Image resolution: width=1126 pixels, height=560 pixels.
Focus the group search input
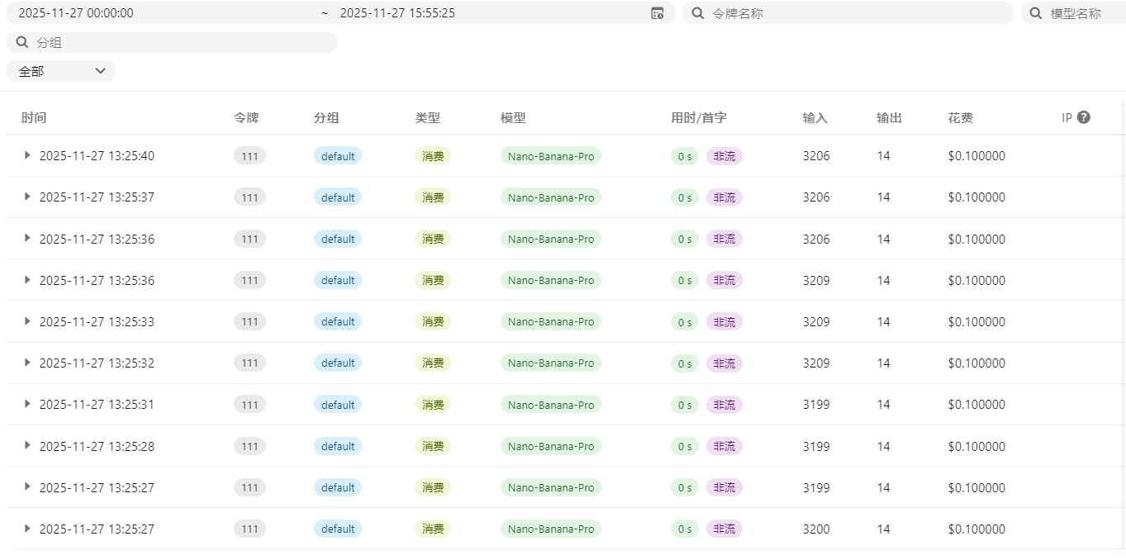(x=172, y=42)
